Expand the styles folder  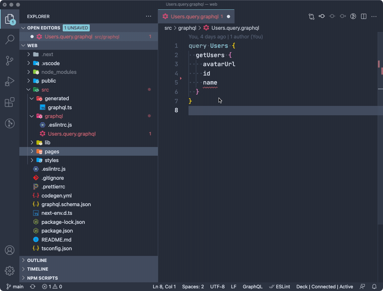pos(32,160)
